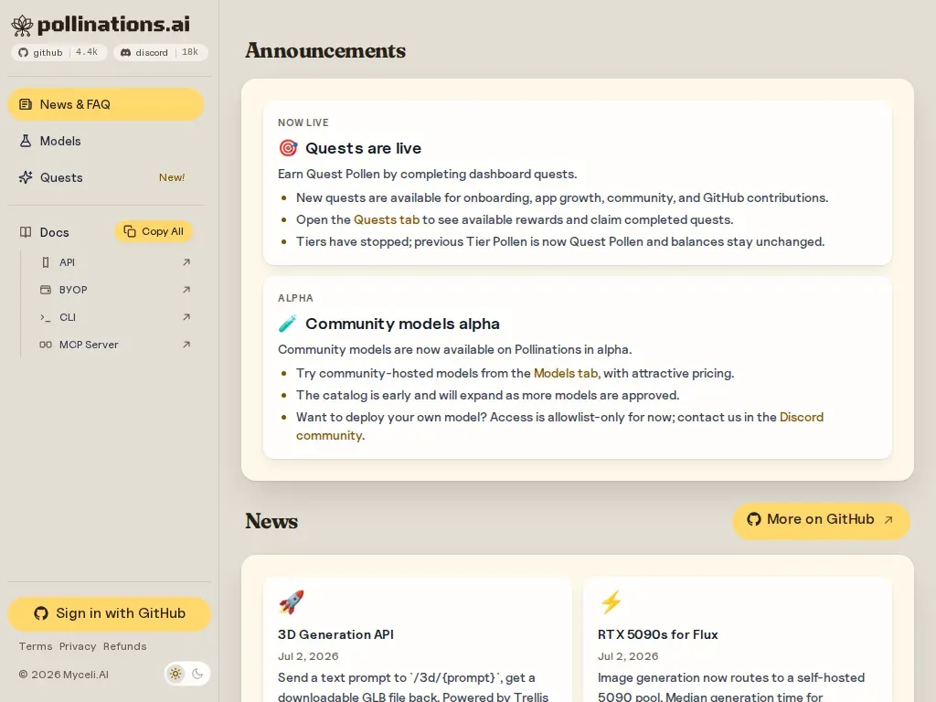936x702 pixels.
Task: Open the News & FAQ section
Action: tap(106, 104)
